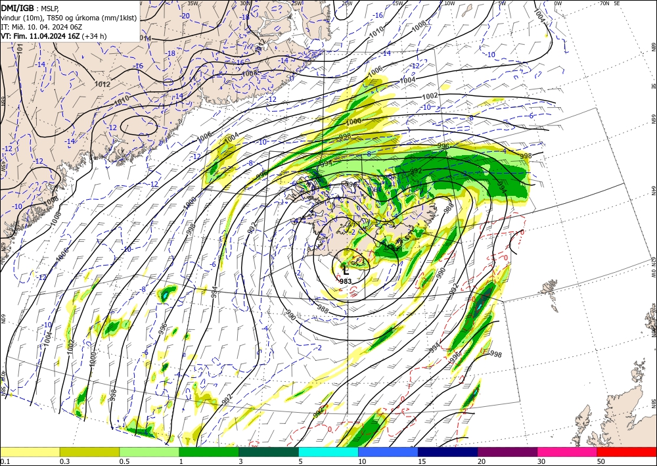Click the '15W' longitude label
This screenshot has width=657, height=466.
pos(397,3)
